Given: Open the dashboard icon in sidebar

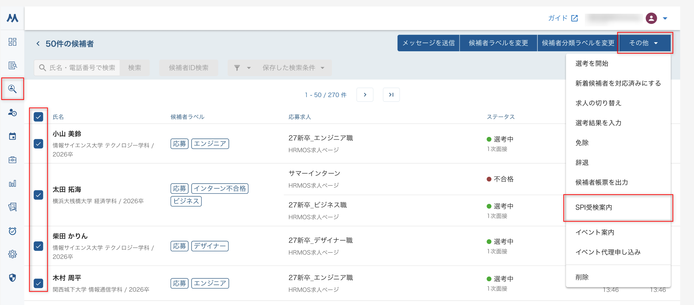Looking at the screenshot, I should pyautogui.click(x=12, y=42).
